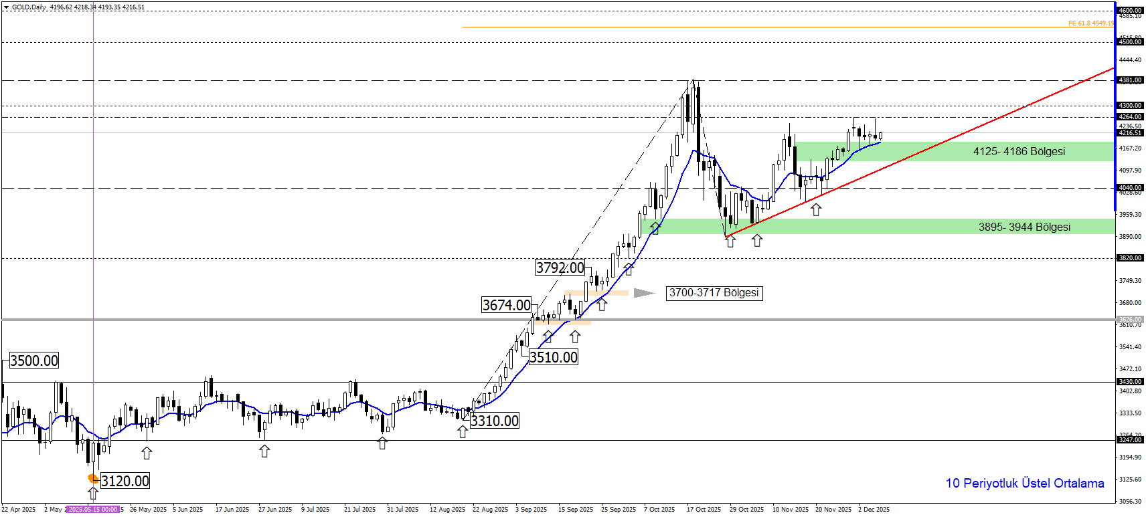Screen dimensions: 1146x517
Task: Select the 3700-3717 Bölgesi text box
Action: [714, 293]
